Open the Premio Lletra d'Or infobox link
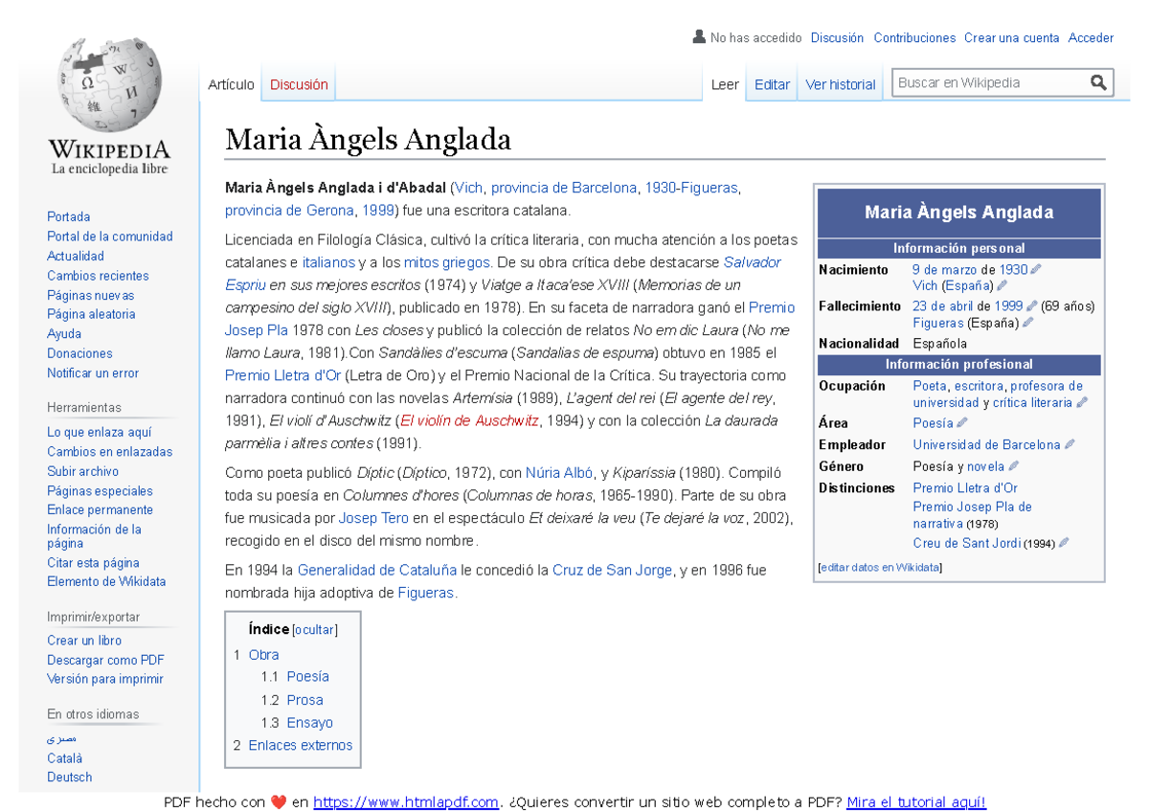The image size is (1149, 812). 965,488
